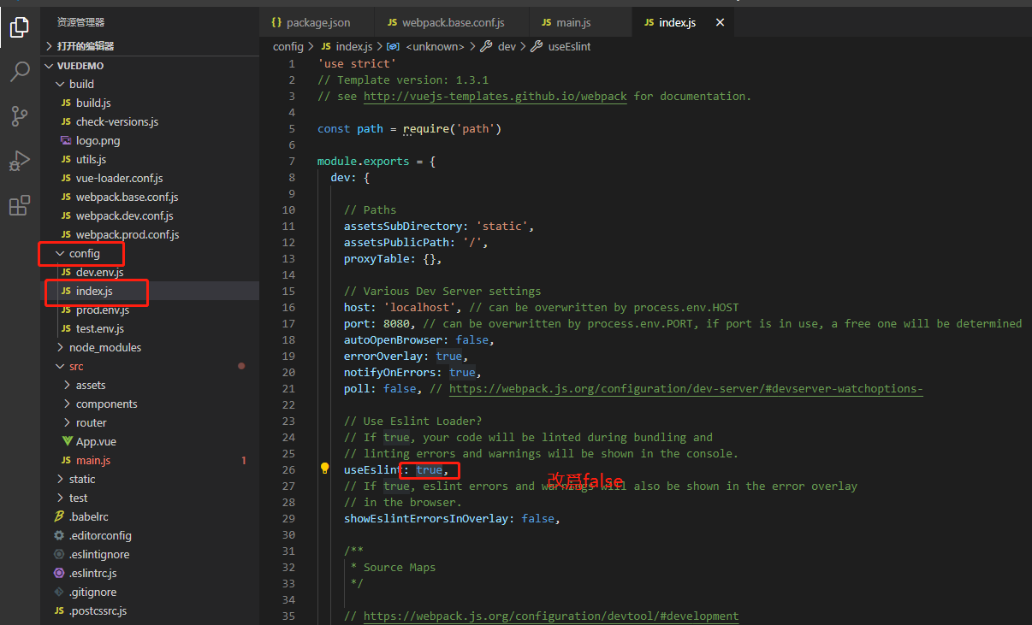Click the config breadcrumb segment
The height and width of the screenshot is (625, 1032).
(x=288, y=46)
